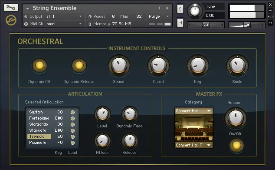Click the Staccato key value D#0
Screen dimensions: 275x170
pos(59,130)
